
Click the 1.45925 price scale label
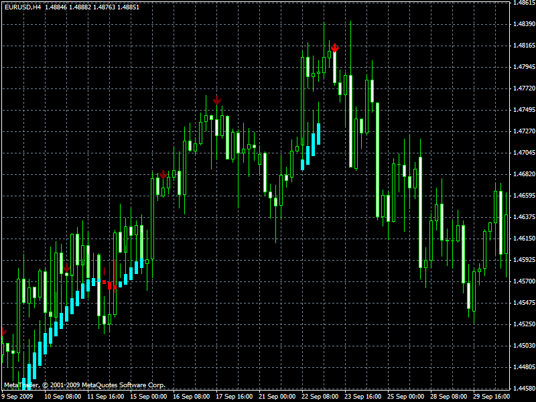[x=524, y=260]
